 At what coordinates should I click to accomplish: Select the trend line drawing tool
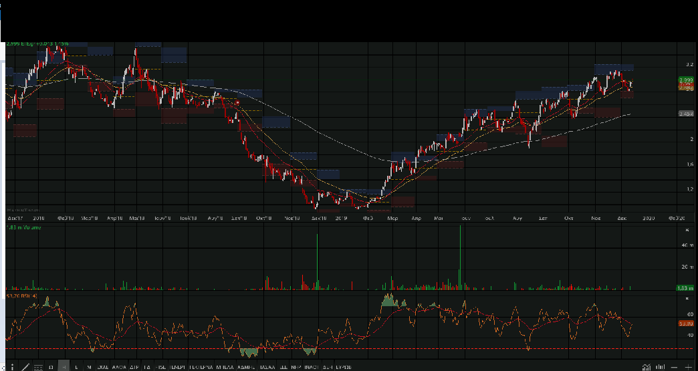25,366
